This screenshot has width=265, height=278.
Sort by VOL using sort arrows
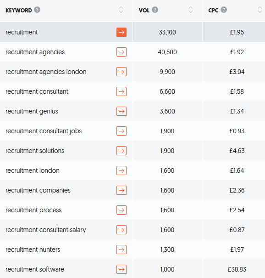(191, 10)
